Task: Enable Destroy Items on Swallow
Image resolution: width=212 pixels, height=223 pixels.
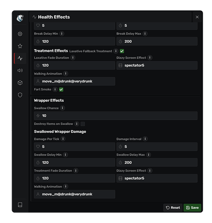Action: click(83, 124)
